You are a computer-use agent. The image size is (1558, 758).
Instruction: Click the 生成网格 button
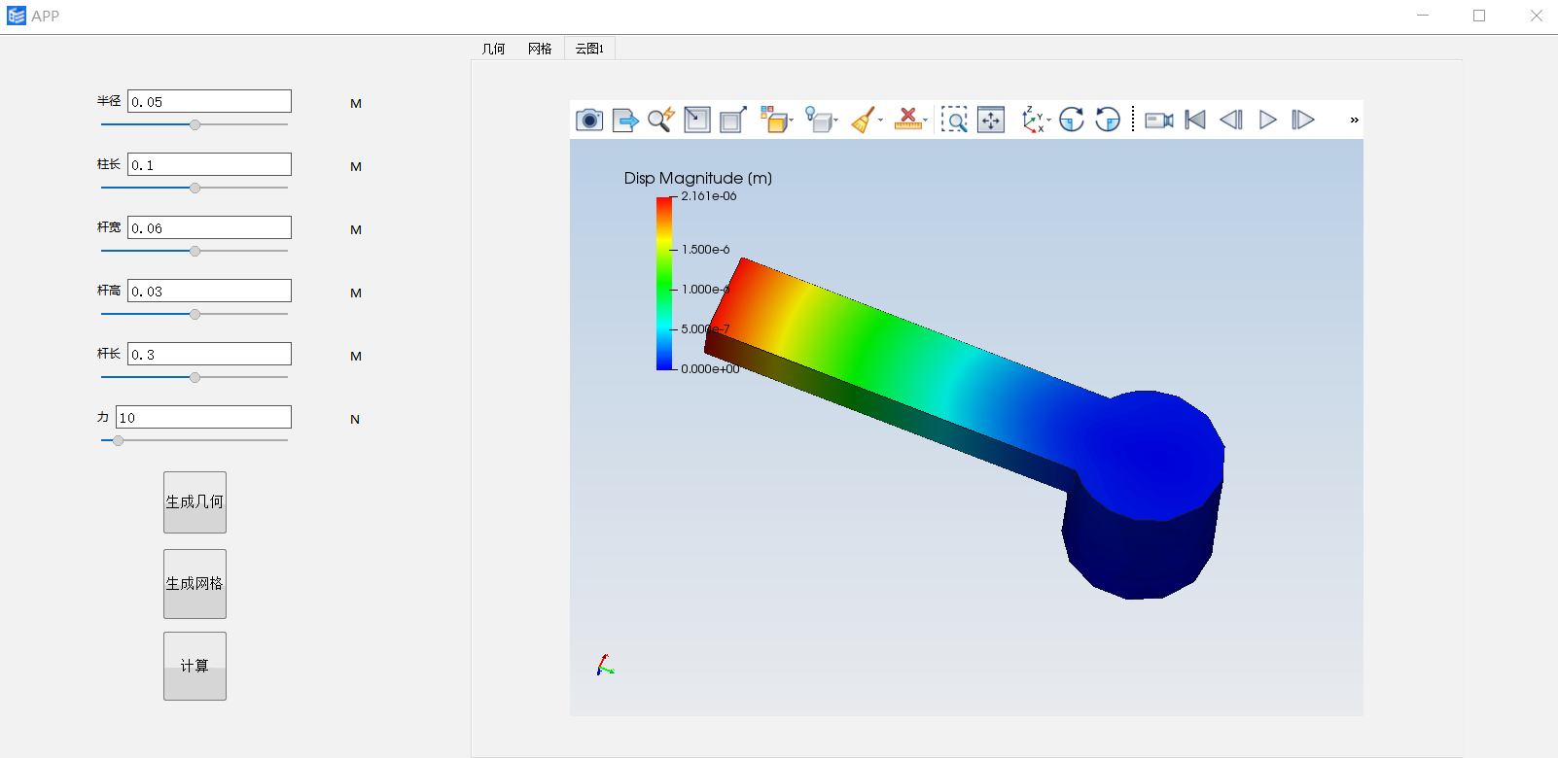click(195, 584)
